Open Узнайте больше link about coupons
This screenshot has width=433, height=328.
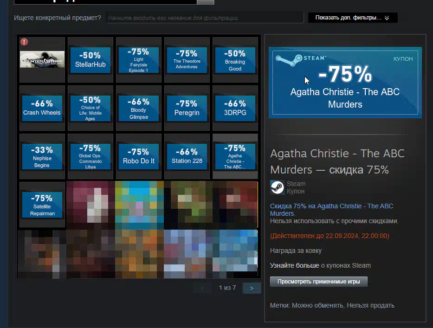click(294, 265)
